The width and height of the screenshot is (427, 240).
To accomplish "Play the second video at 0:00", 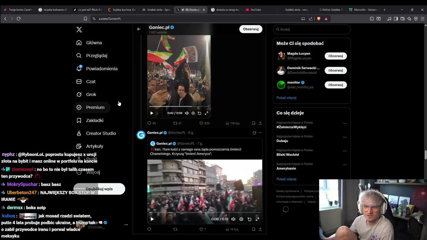I will [152, 219].
